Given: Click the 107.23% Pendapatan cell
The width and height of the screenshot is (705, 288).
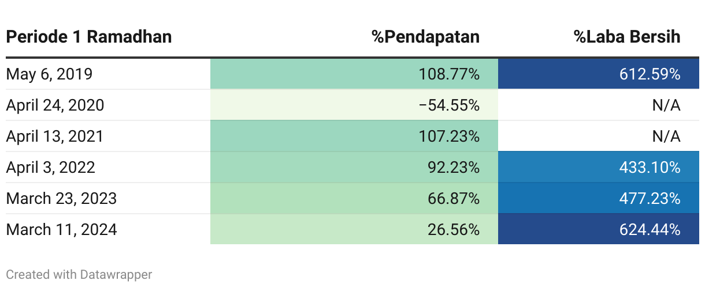Looking at the screenshot, I should (354, 136).
